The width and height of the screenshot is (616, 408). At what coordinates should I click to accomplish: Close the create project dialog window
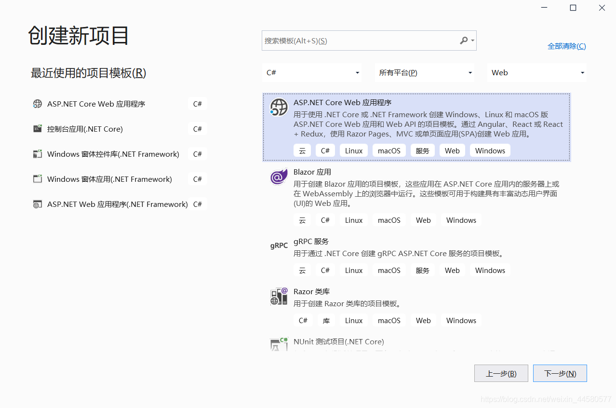[x=602, y=8]
